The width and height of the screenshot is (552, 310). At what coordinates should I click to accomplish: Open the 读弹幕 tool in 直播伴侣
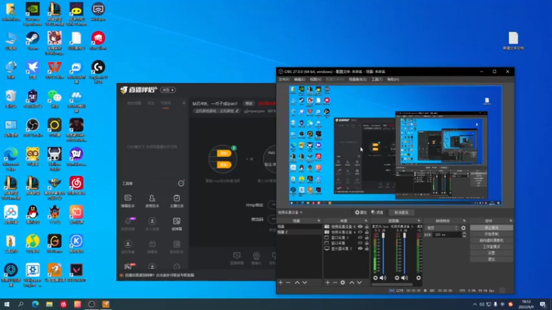[x=177, y=224]
